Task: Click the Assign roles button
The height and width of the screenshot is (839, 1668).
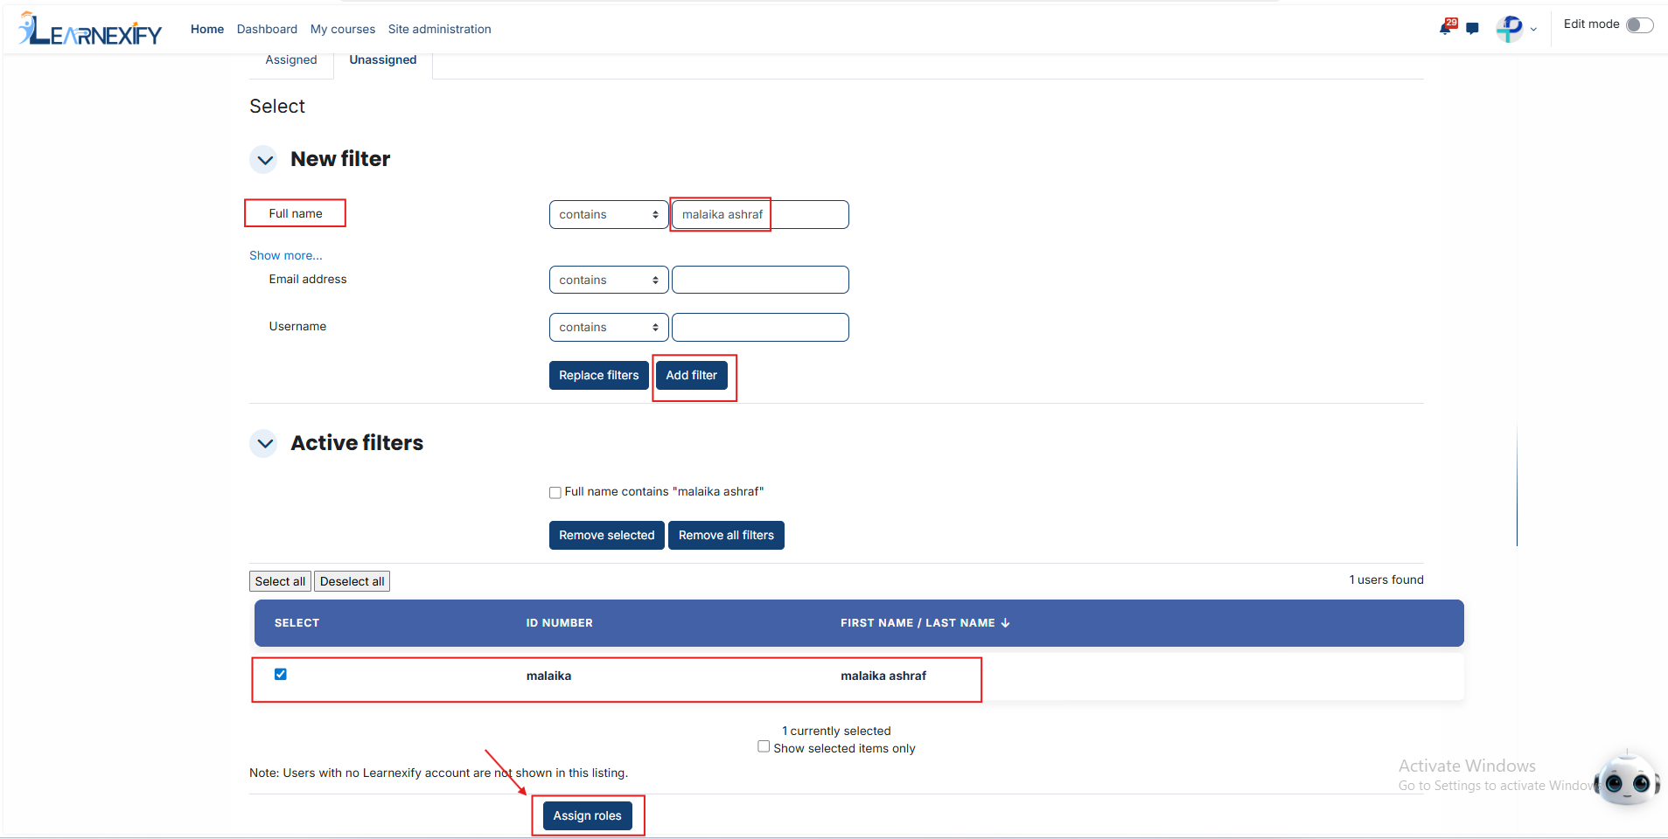Action: click(x=588, y=816)
